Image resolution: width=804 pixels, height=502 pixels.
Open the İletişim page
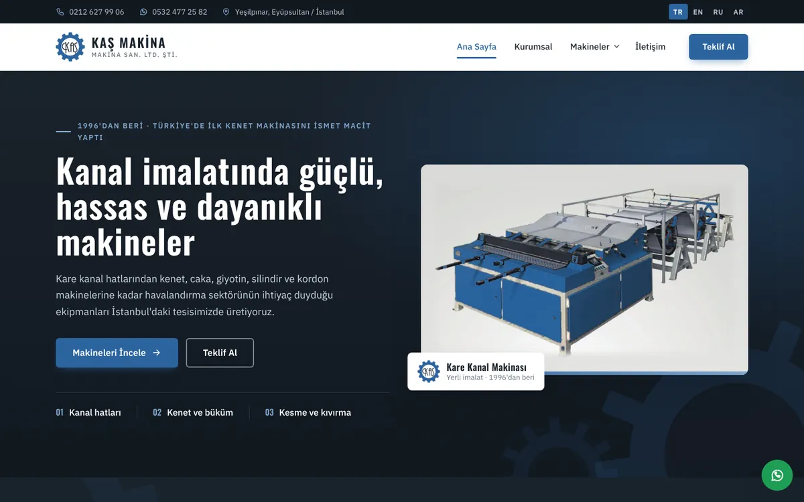tap(651, 47)
